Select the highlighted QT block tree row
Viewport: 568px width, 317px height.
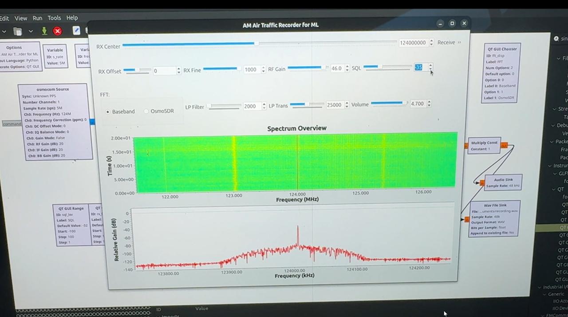[x=552, y=228]
